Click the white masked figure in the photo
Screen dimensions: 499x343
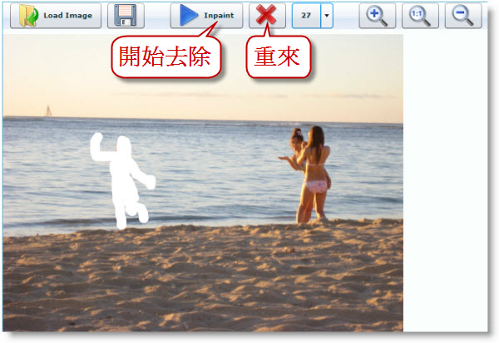122,179
